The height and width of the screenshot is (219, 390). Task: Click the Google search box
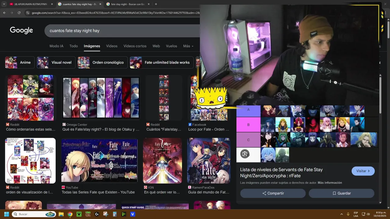coord(122,31)
